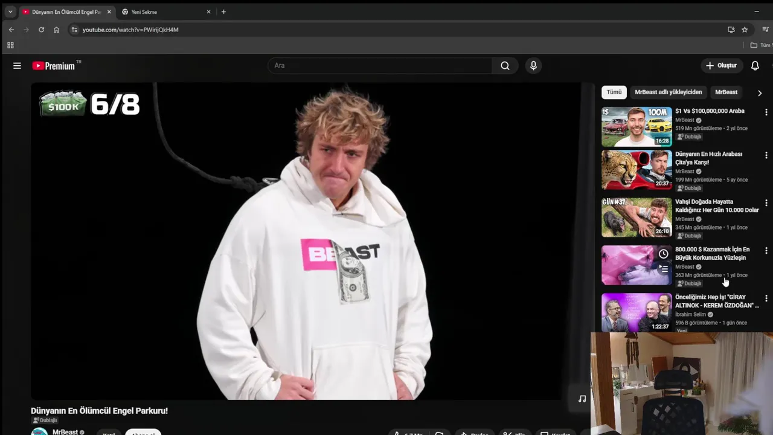The image size is (773, 435).
Task: Bookmark this page with star icon
Action: click(745, 30)
